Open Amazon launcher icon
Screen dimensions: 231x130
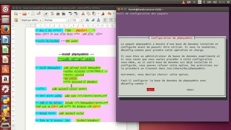[5, 79]
